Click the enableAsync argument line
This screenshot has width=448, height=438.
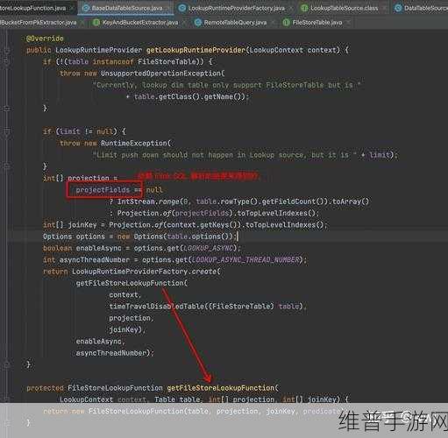[101, 342]
